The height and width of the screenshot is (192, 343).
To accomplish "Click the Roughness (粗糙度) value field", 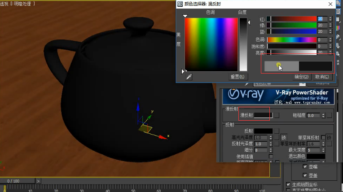I will click(314, 115).
